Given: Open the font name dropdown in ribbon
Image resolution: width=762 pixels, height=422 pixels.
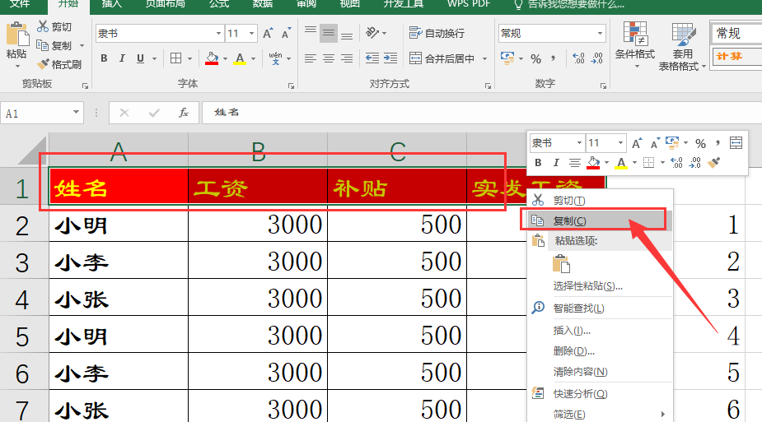Looking at the screenshot, I should 218,34.
